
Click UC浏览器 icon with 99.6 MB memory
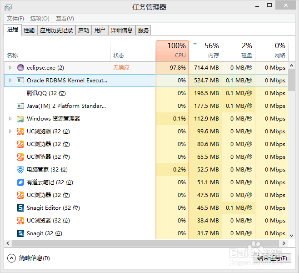(20, 131)
